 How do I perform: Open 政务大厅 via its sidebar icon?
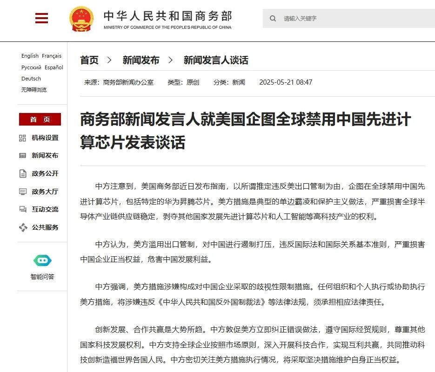[x=22, y=191]
